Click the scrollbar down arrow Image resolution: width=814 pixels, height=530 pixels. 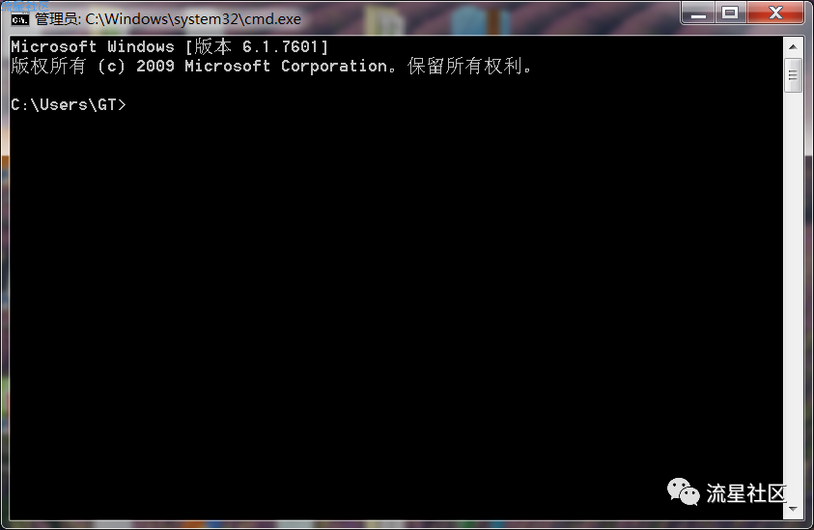coord(793,509)
